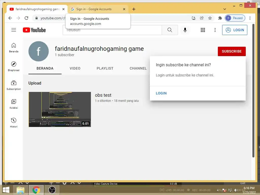The width and height of the screenshot is (260, 195).
Task: Open the Windows Start button
Action: click(6, 190)
